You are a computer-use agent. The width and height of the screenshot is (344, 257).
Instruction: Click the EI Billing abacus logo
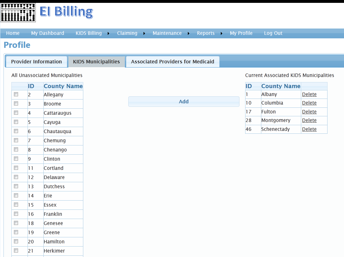pos(18,12)
